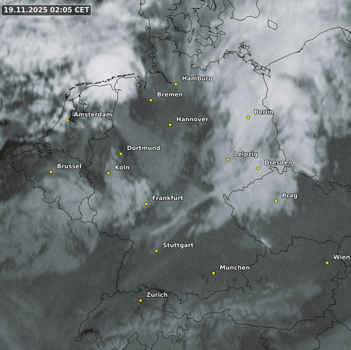Click the yellow marker for Köln
This screenshot has width=351, height=350.
(x=109, y=173)
